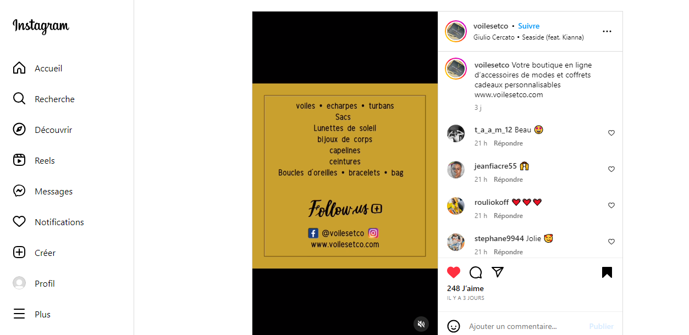Open the comment bubble icon
This screenshot has height=335, width=689.
[x=476, y=272]
